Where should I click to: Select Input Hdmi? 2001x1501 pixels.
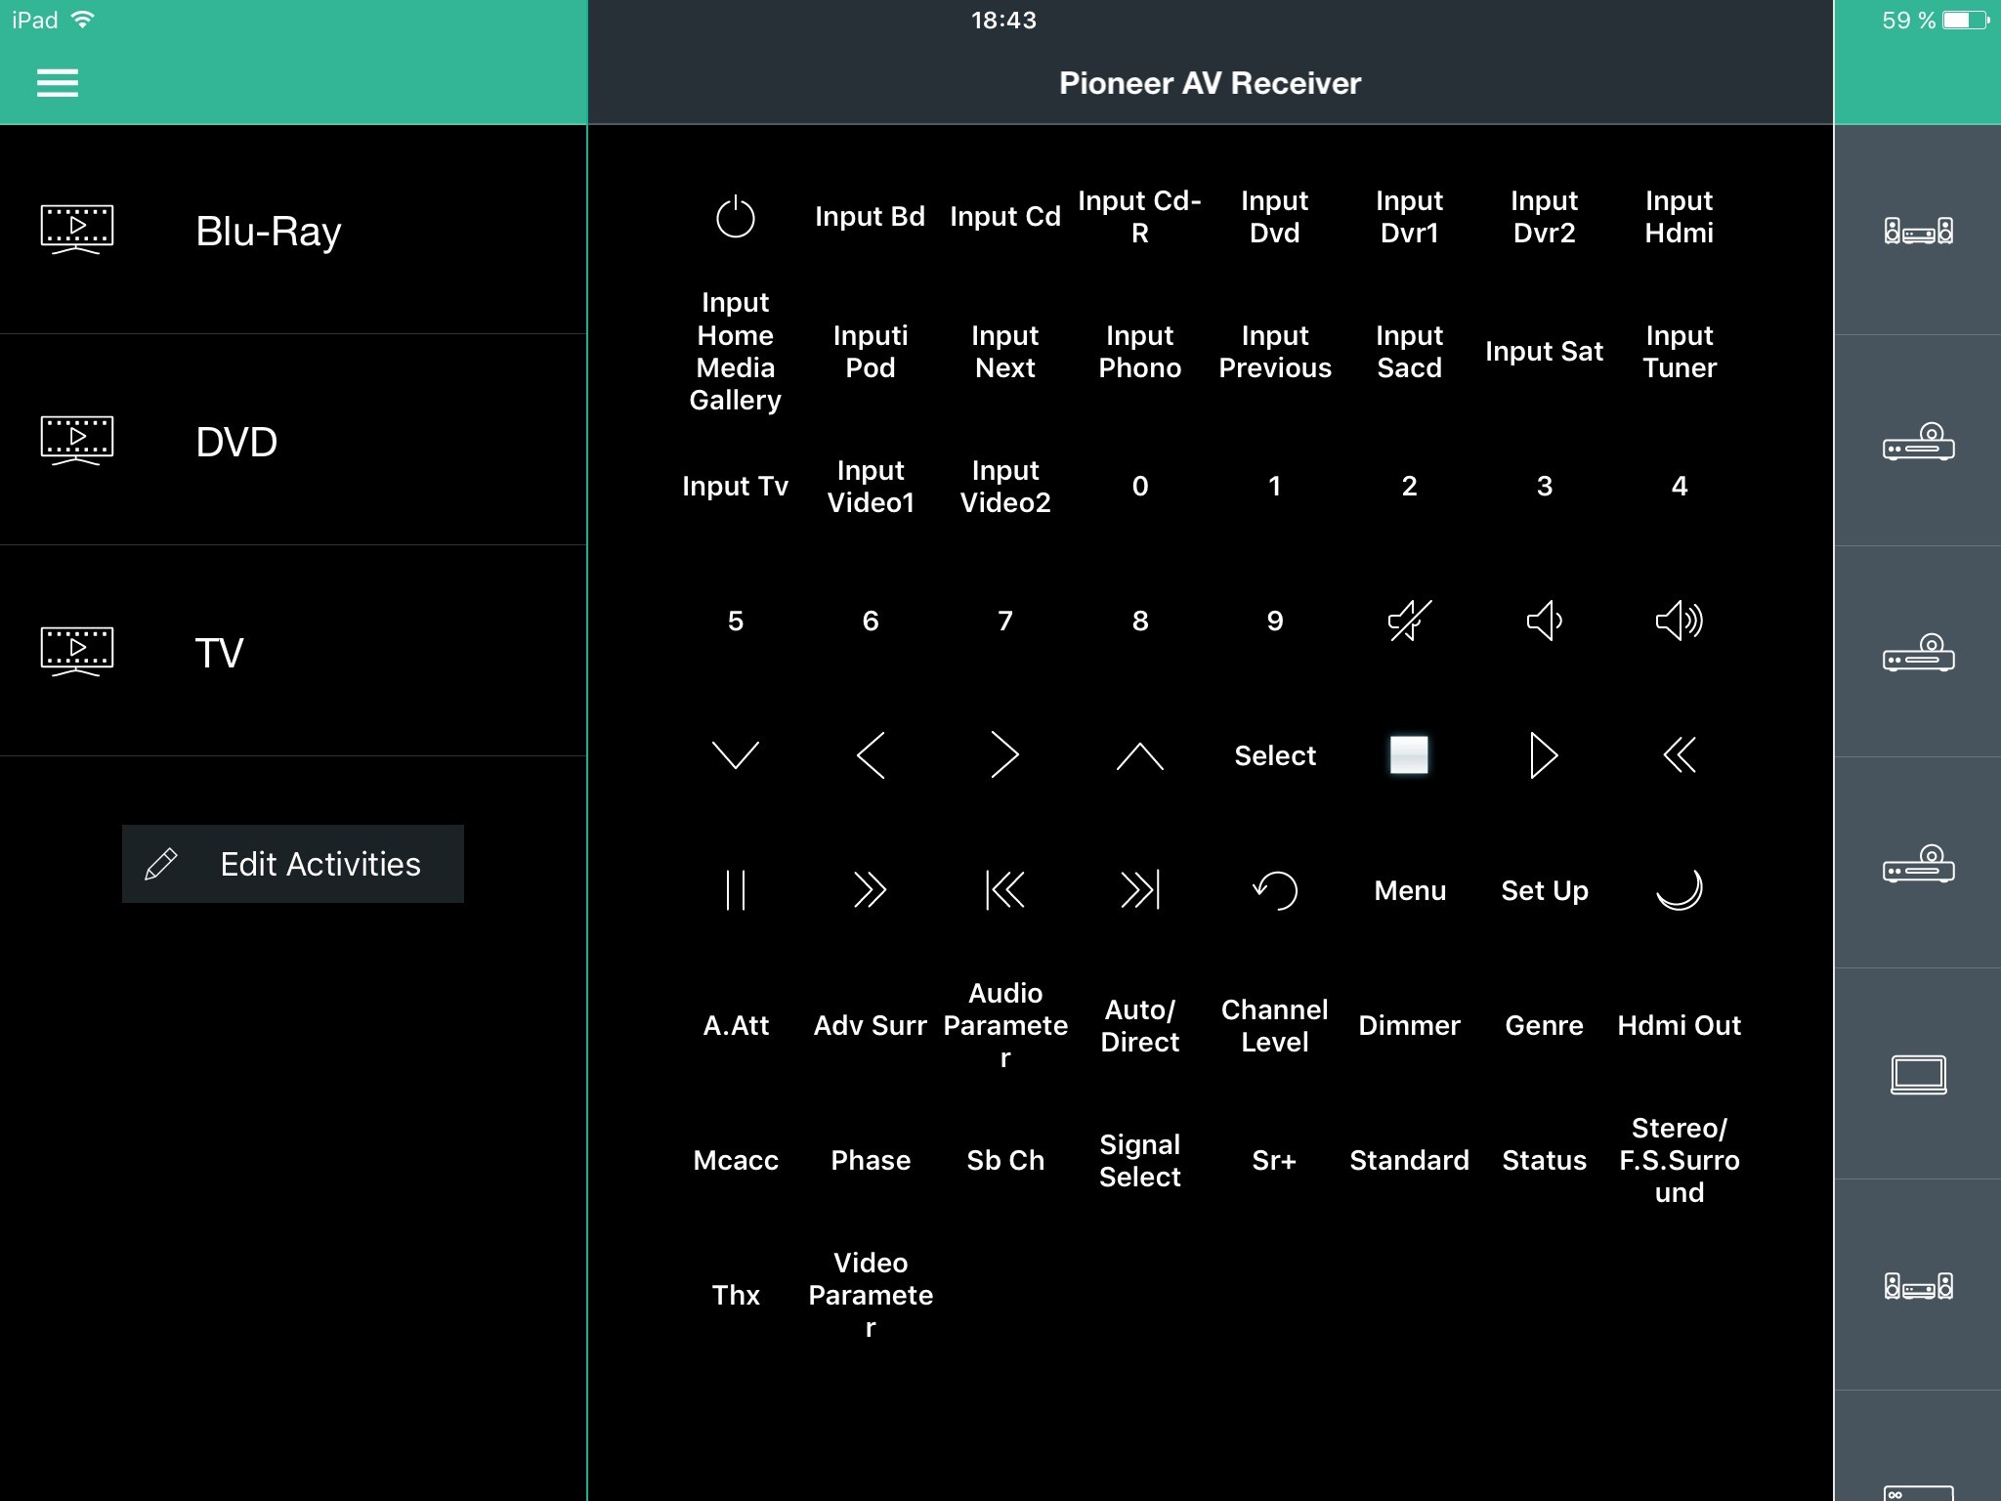1680,217
